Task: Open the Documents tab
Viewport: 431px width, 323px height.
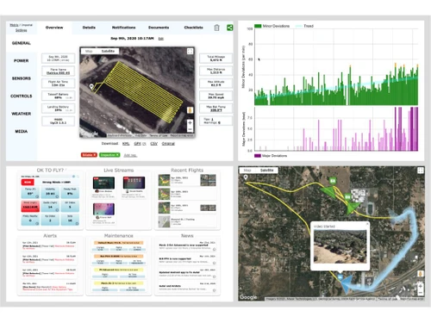Action: 159,28
